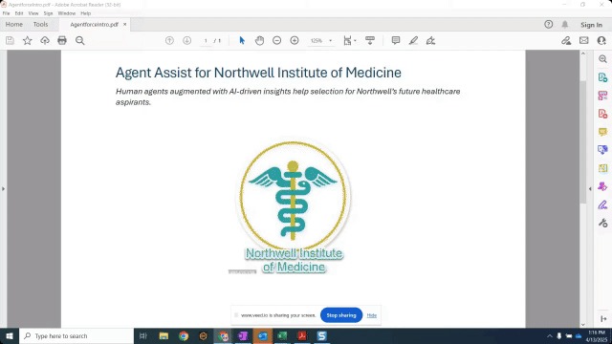The height and width of the screenshot is (344, 612).
Task: Open Task View on the taskbar
Action: (143, 335)
